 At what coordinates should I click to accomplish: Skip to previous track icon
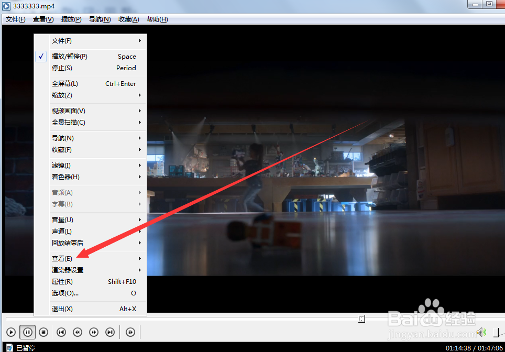point(61,332)
